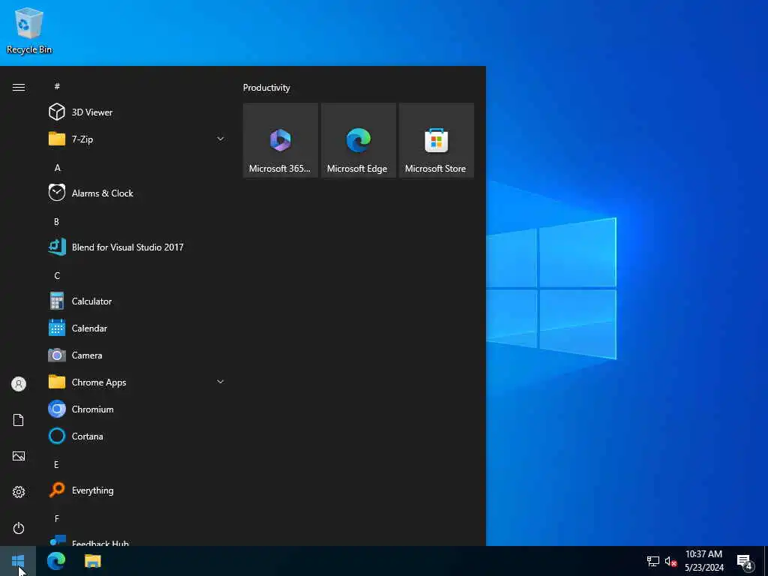Open the Action Center notifications icon
The width and height of the screenshot is (768, 576).
pos(745,561)
